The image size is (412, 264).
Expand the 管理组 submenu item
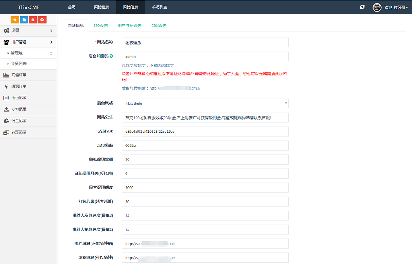pyautogui.click(x=28, y=53)
